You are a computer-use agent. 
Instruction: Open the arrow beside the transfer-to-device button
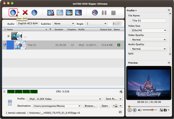coord(121,106)
